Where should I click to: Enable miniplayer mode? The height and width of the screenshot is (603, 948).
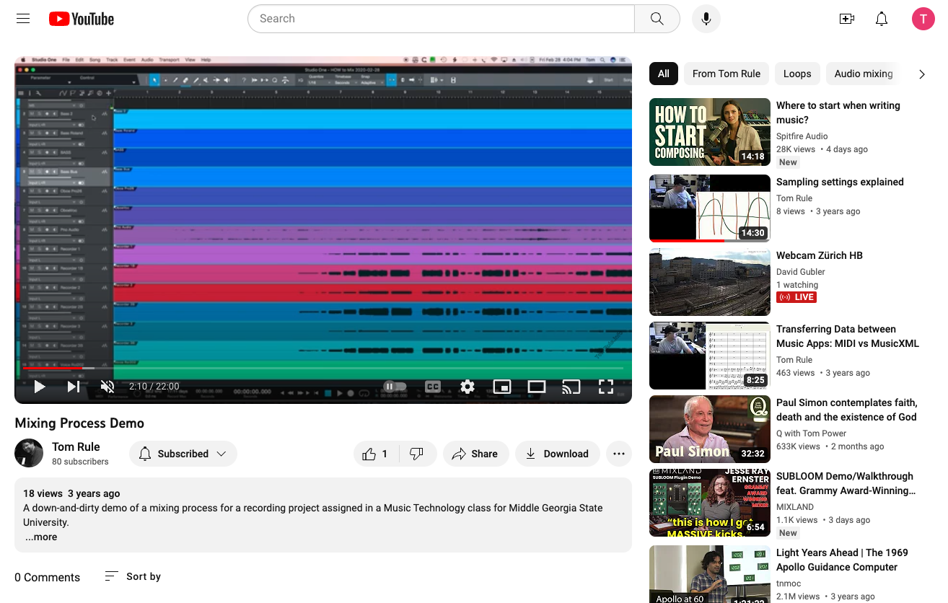click(x=502, y=387)
